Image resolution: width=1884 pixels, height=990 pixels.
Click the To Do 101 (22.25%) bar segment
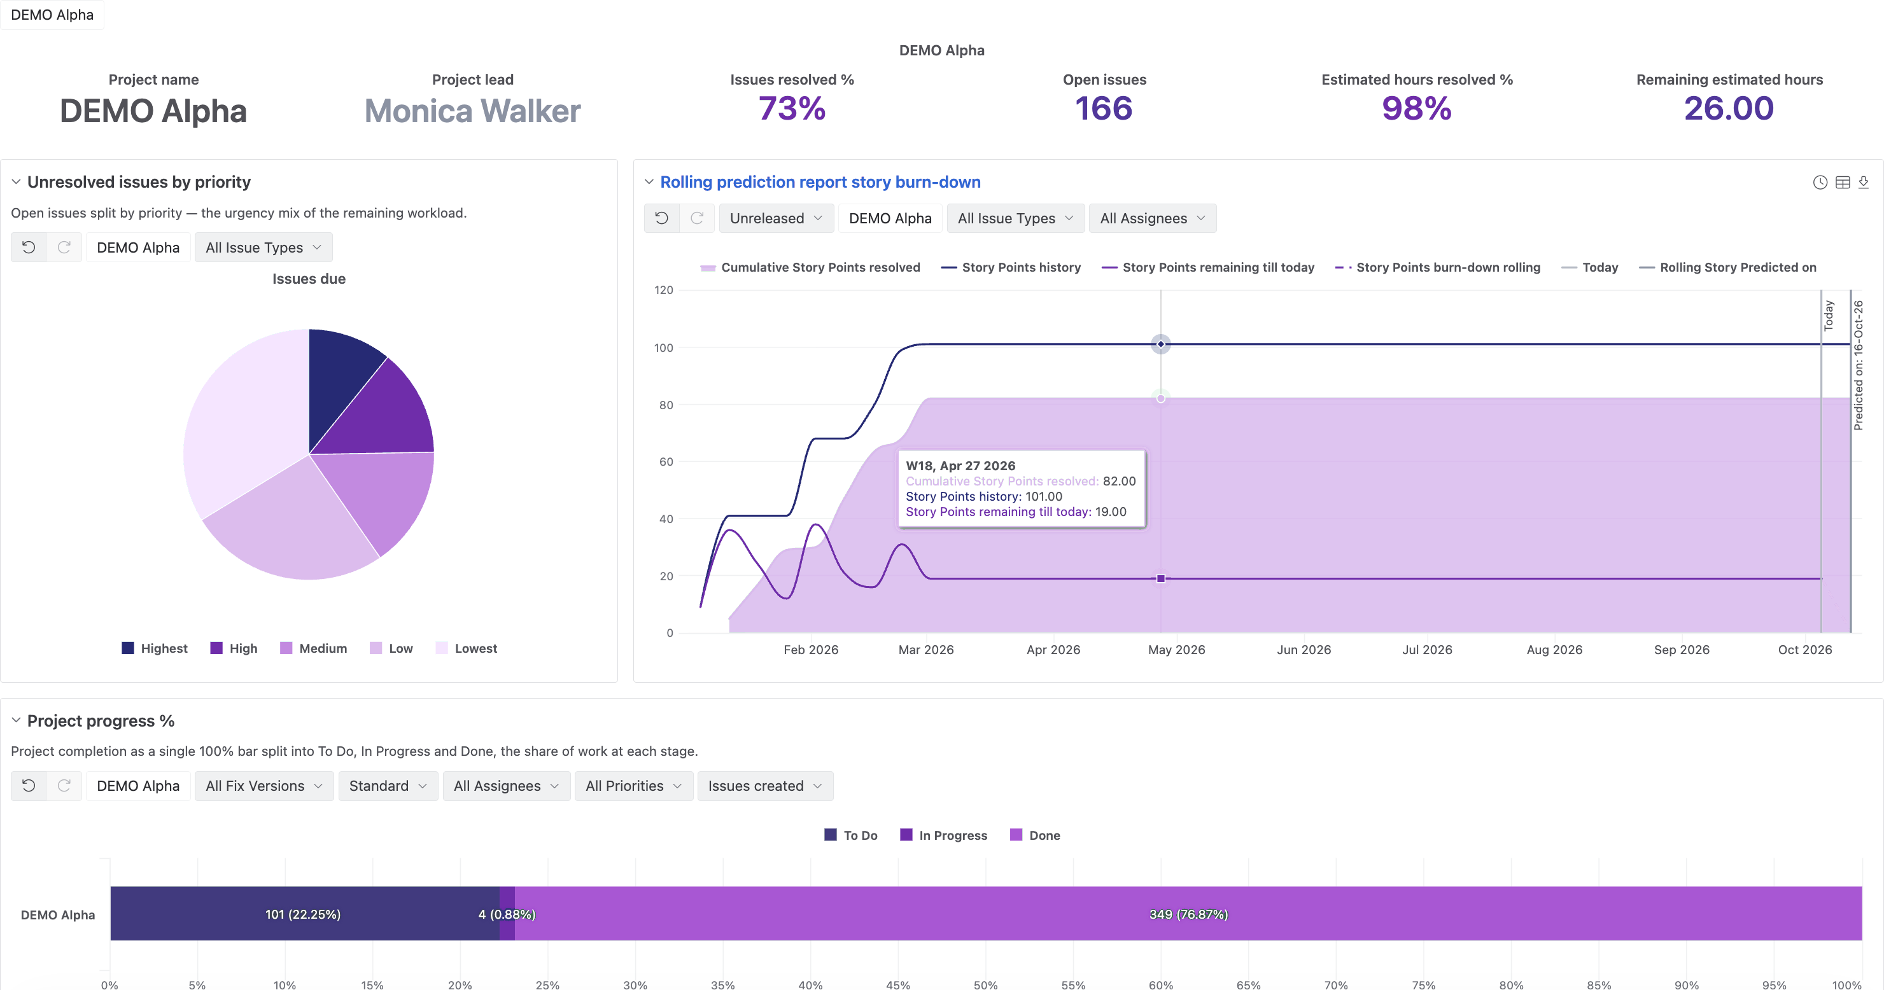pyautogui.click(x=305, y=913)
